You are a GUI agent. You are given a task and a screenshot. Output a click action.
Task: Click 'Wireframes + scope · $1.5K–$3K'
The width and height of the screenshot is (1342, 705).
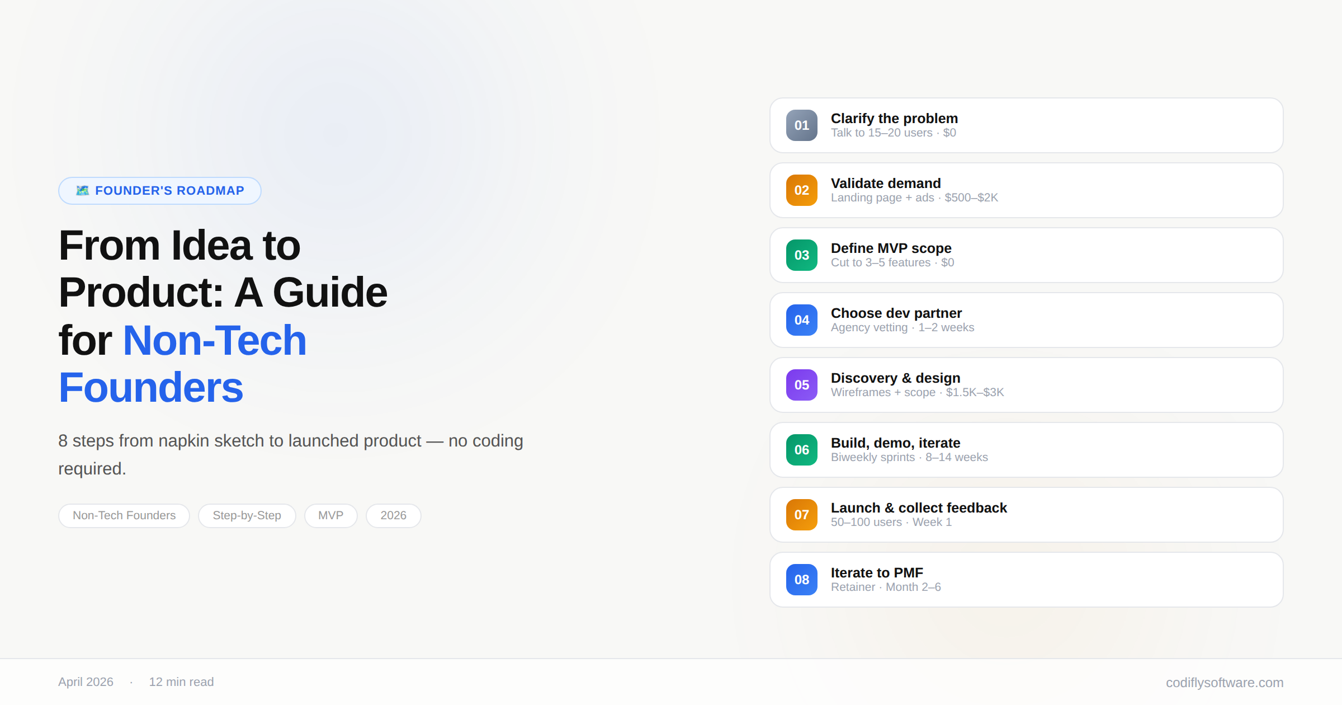tap(918, 393)
